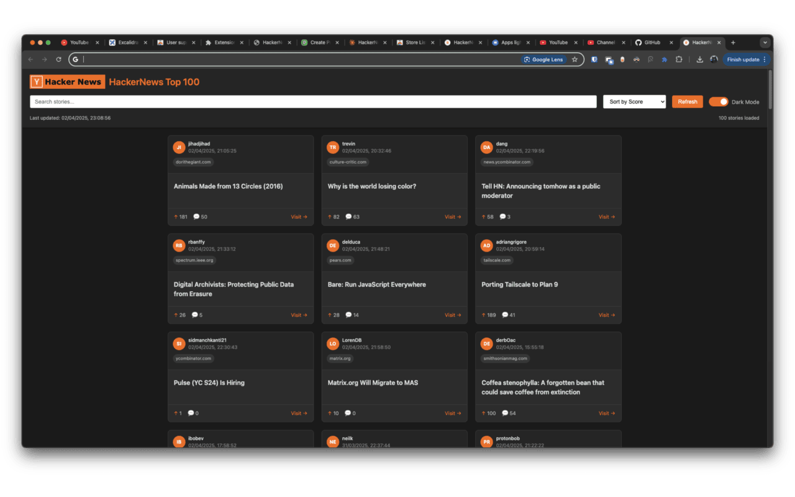Open a new tab with plus icon
The height and width of the screenshot is (497, 795).
(733, 43)
